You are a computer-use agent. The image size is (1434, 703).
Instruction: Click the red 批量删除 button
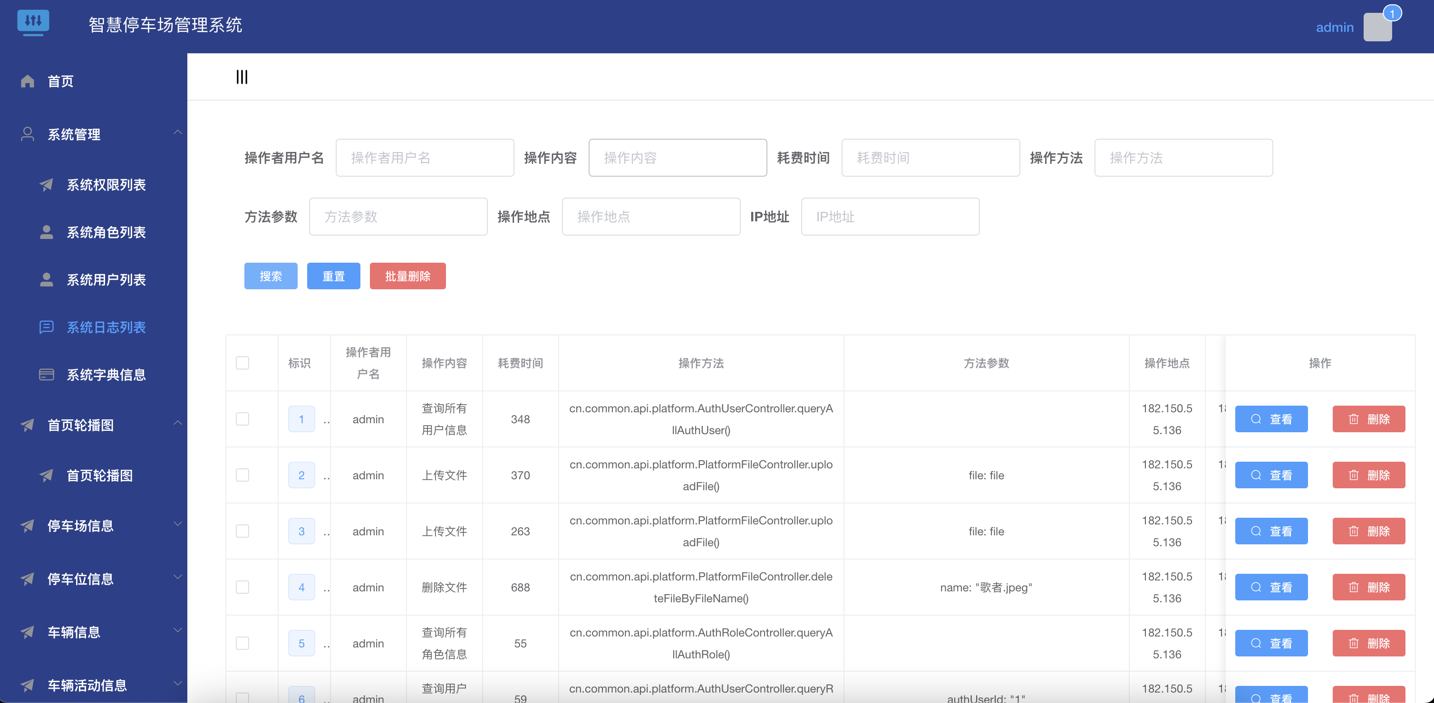coord(407,276)
